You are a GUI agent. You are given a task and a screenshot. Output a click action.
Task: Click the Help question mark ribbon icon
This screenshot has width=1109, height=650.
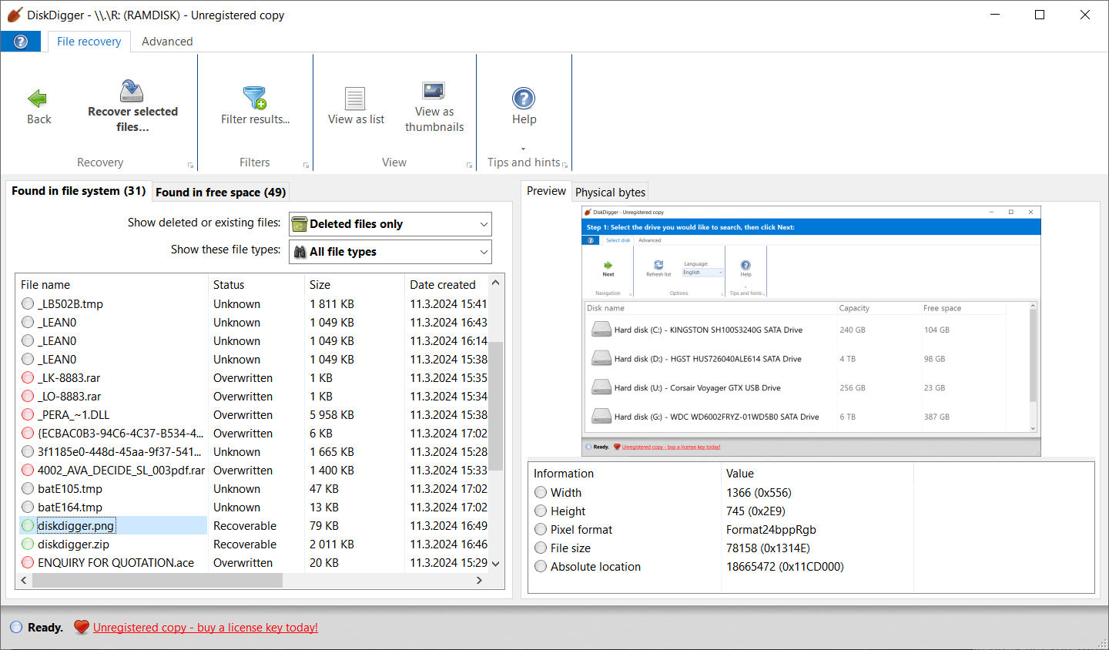(524, 99)
